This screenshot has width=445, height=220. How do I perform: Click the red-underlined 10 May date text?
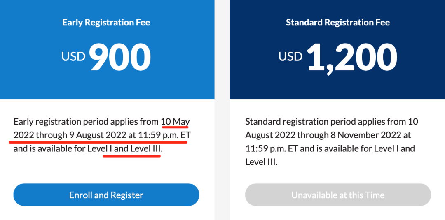coord(175,122)
